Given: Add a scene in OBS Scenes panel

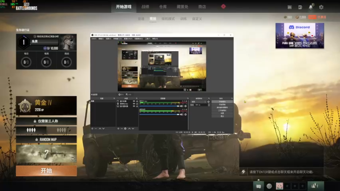Looking at the screenshot, I should (x=92, y=129).
